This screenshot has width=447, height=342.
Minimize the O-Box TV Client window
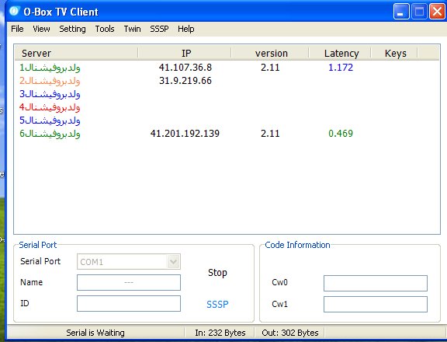tap(400, 12)
